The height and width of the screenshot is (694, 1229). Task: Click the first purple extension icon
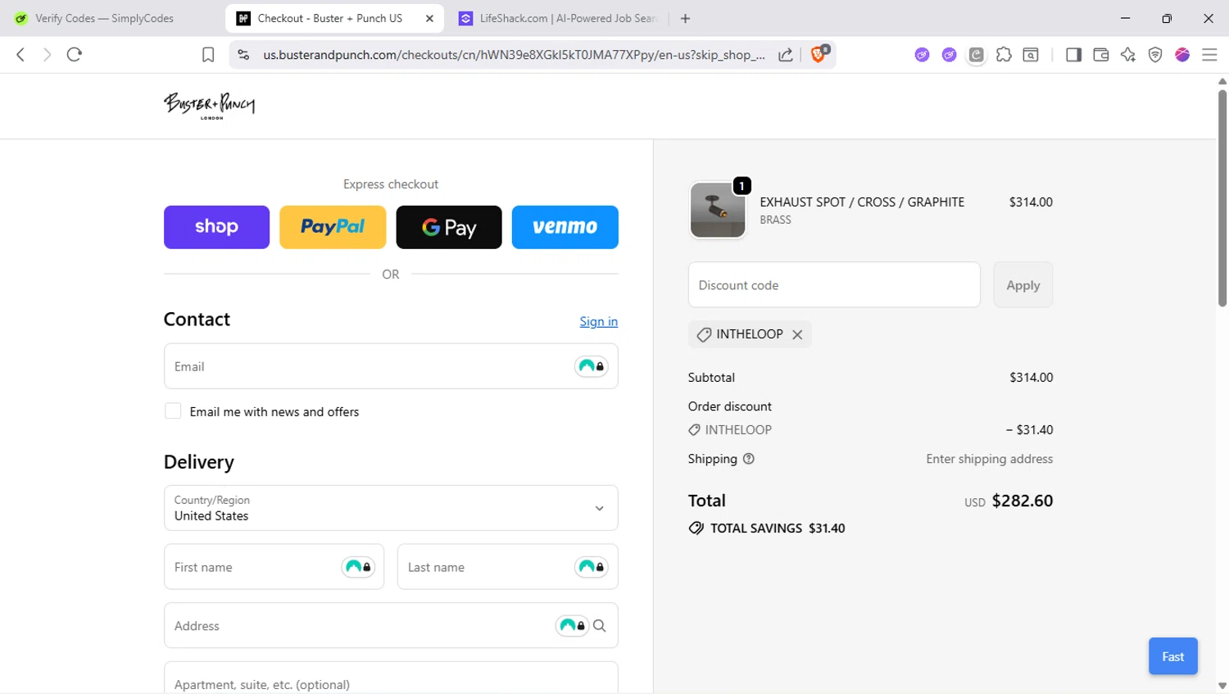pos(923,55)
